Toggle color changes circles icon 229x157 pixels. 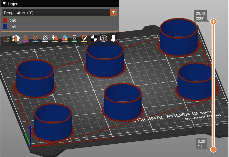(x=65, y=39)
